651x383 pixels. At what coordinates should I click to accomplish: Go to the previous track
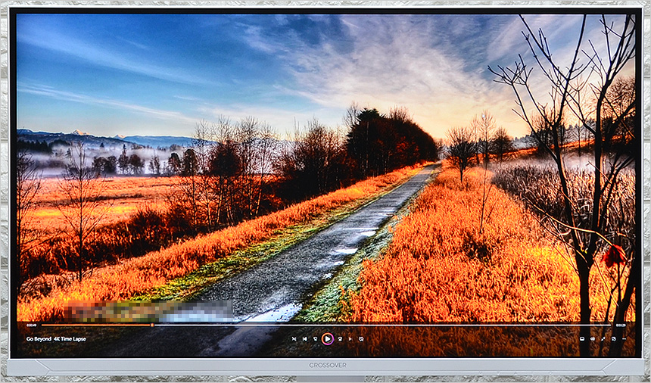tap(304, 339)
